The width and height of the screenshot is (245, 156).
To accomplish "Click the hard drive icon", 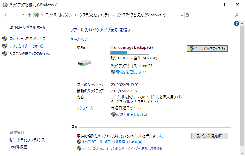I will [84, 63].
